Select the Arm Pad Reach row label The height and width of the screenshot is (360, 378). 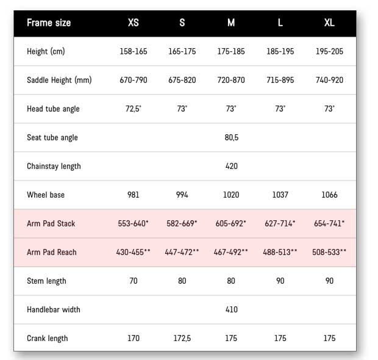52,252
